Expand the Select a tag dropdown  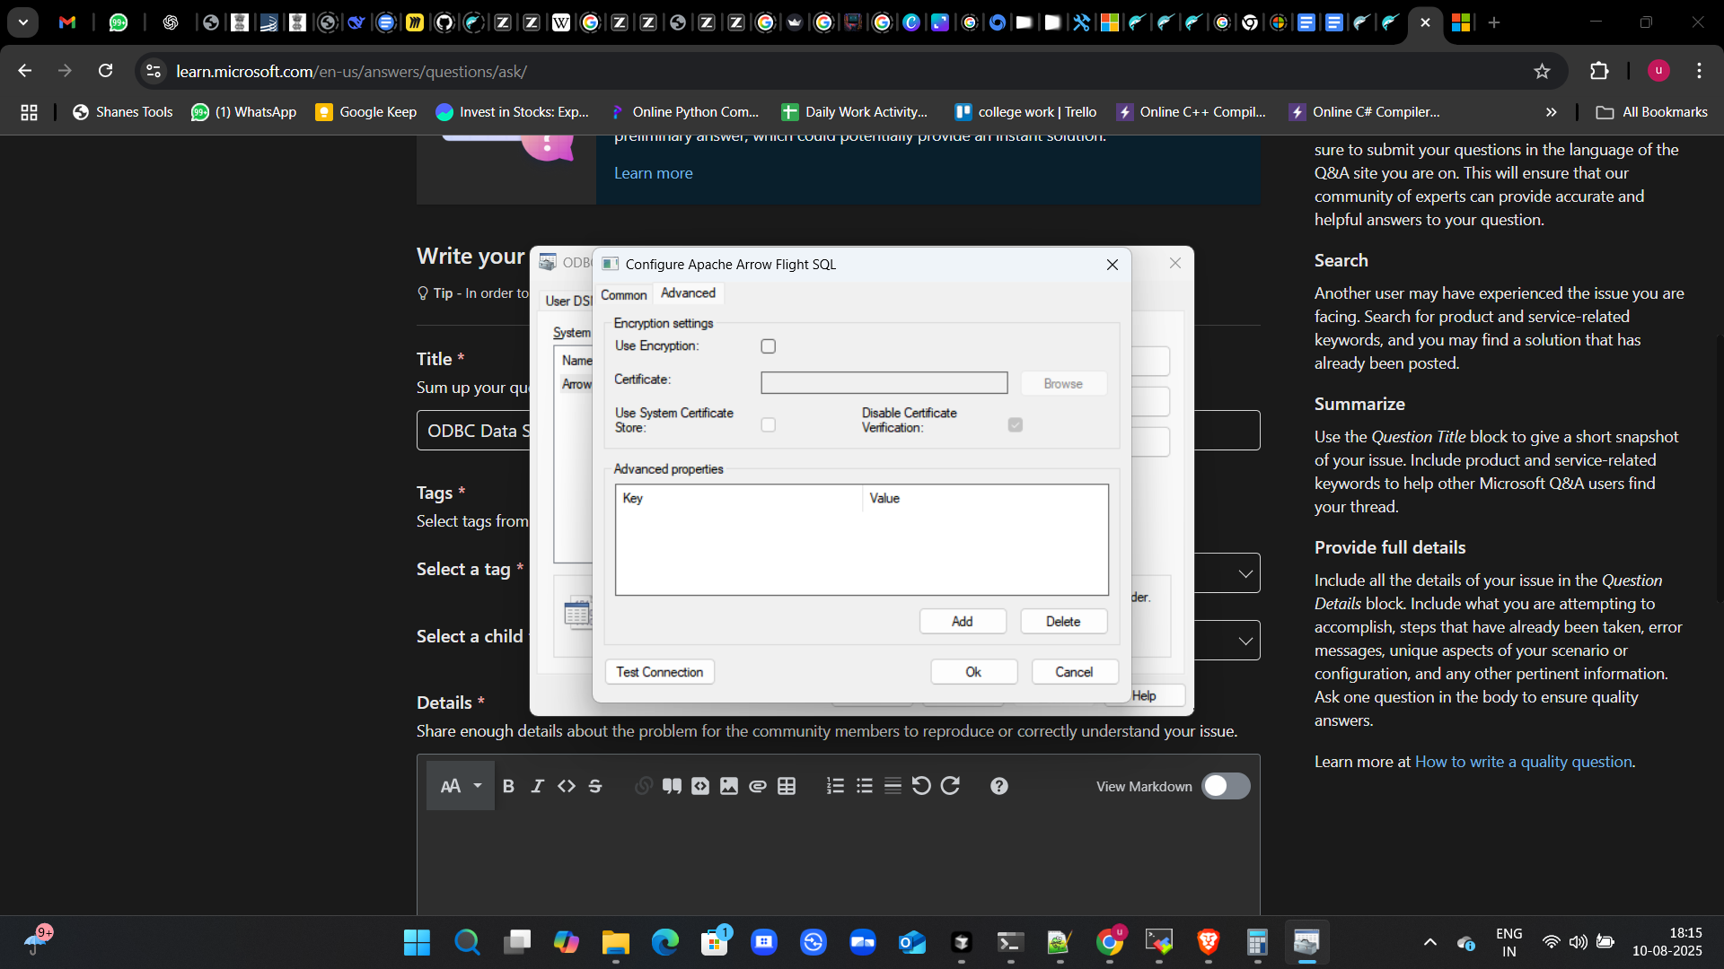[x=1245, y=573]
